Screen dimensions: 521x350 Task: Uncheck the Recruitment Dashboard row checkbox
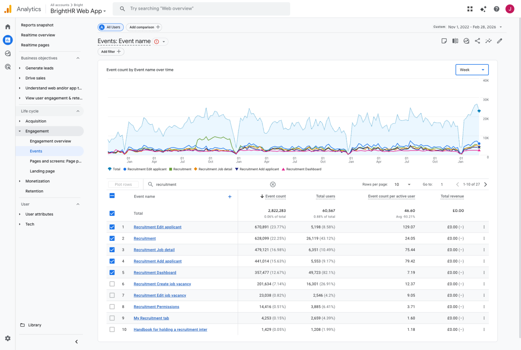coord(112,272)
